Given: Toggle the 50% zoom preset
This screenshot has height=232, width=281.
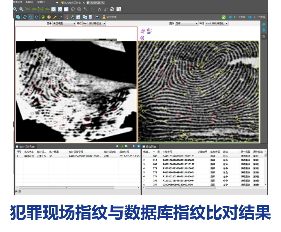Looking at the screenshot, I should click(28, 9).
